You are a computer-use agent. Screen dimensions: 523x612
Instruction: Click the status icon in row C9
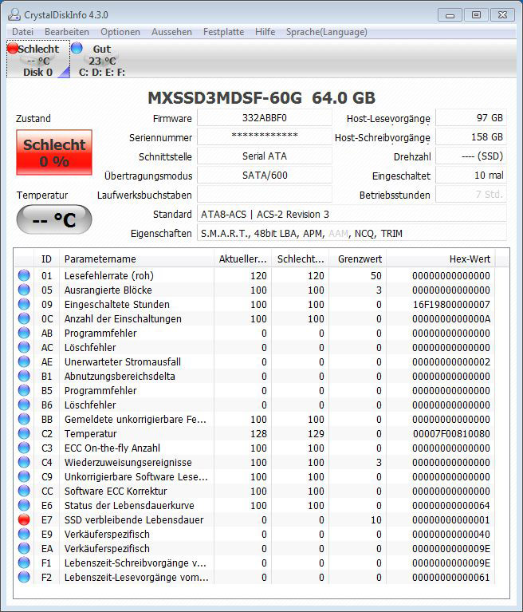coord(24,476)
